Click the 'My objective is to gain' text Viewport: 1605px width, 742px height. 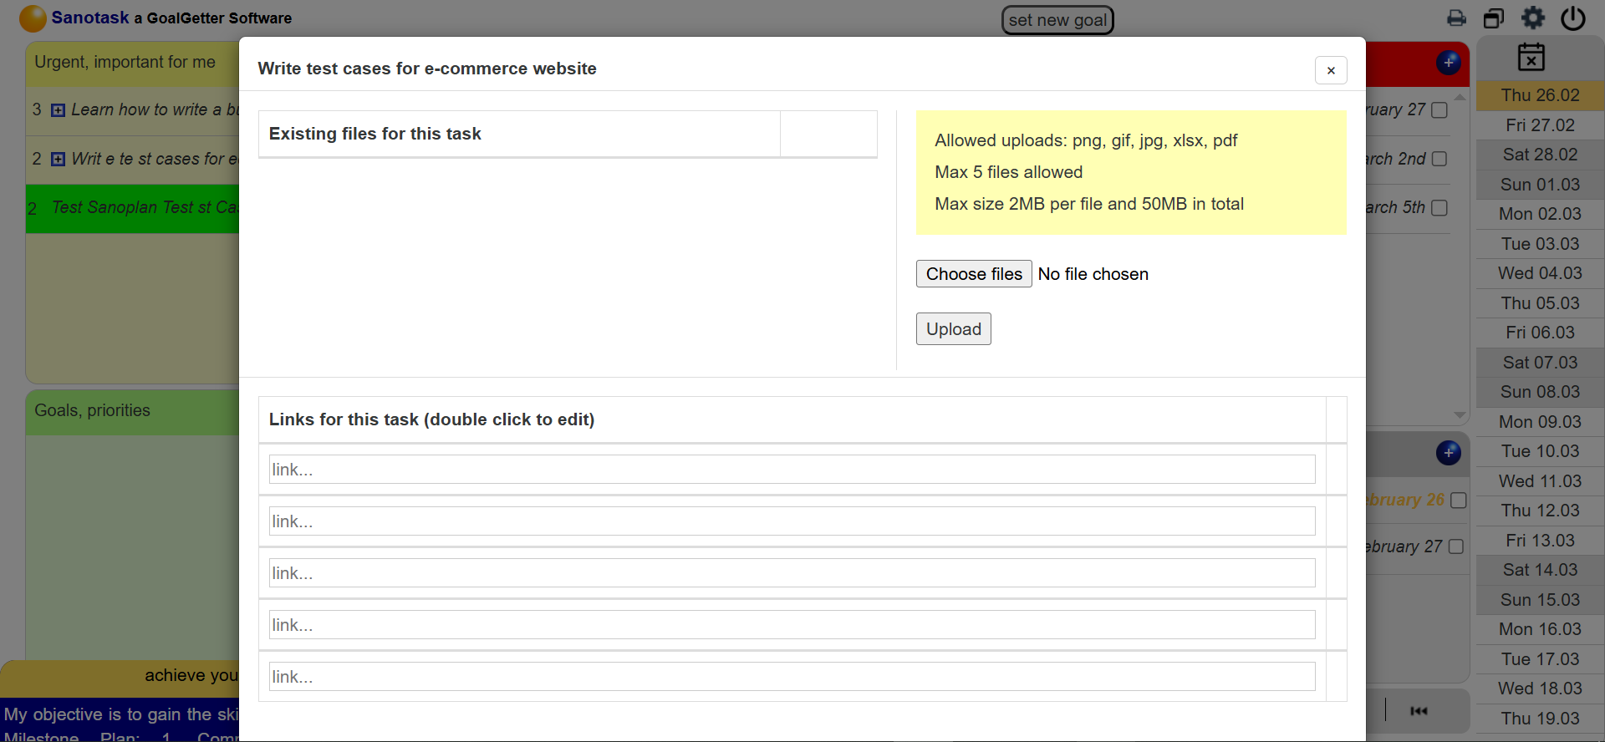121,714
